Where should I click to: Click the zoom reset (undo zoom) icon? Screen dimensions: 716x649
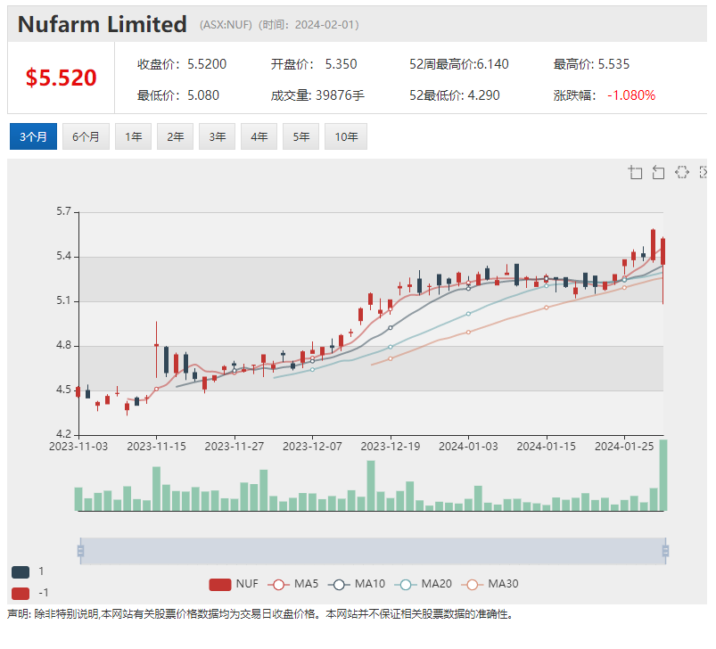pos(658,173)
